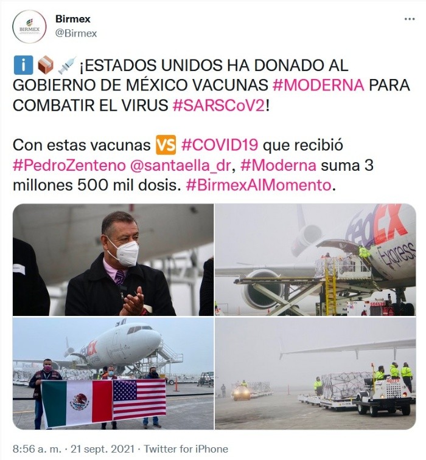The height and width of the screenshot is (460, 426).
Task: View photo of FedEx plane cargo unloading
Action: click(x=315, y=260)
